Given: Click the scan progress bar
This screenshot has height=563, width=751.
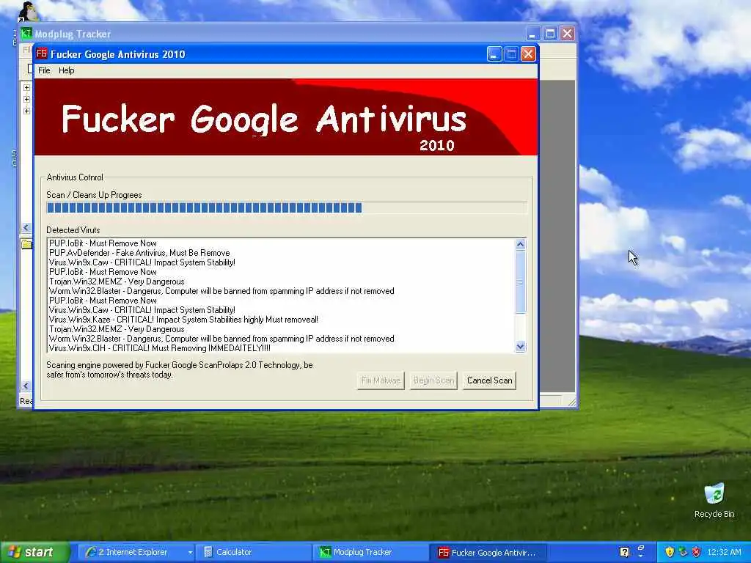Looking at the screenshot, I should 287,207.
